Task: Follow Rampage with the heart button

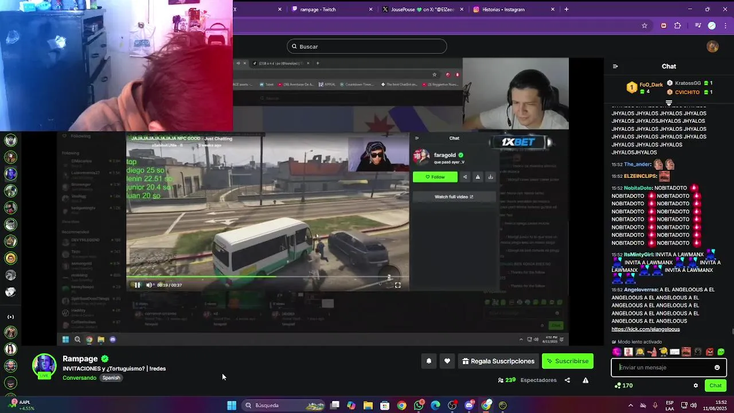Action: (447, 361)
